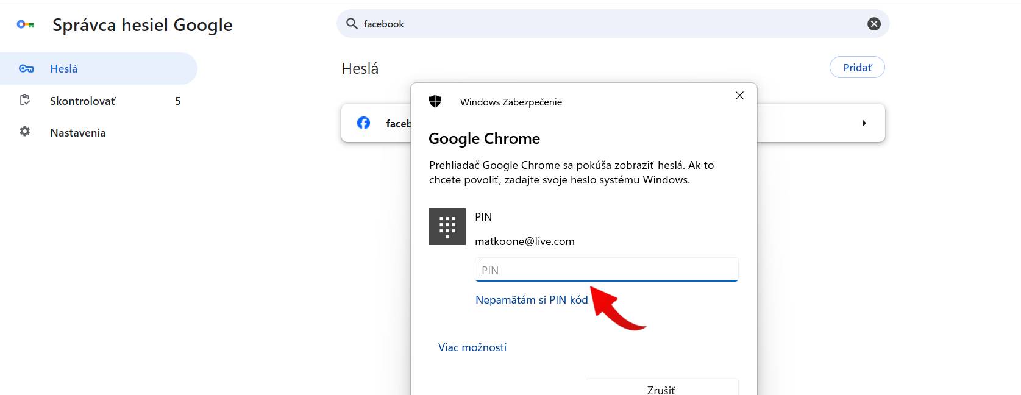Viewport: 1021px width, 395px height.
Task: Open the Nastavenia section
Action: (99, 132)
